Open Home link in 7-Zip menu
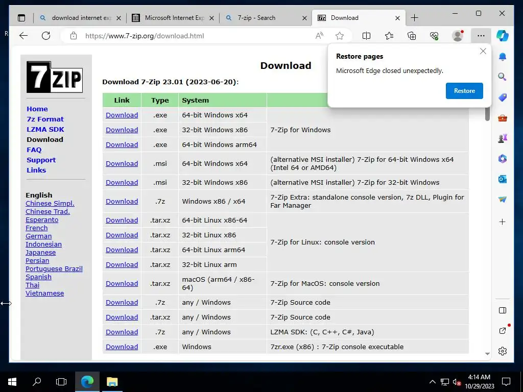Viewport: 523px width, 392px height. [37, 109]
